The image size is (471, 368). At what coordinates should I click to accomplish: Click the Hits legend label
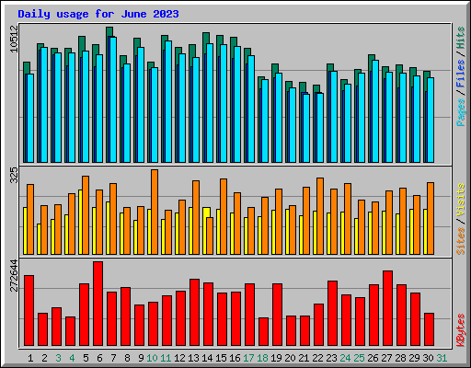click(x=461, y=38)
